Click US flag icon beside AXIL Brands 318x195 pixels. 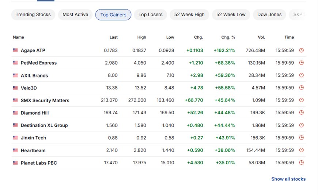pos(15,75)
